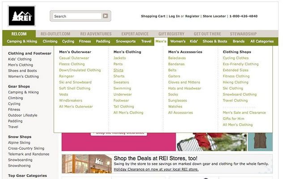Screen dimensions: 283x179
Task: Choose Balaclavas under Men's Accessories
Action: point(177,58)
